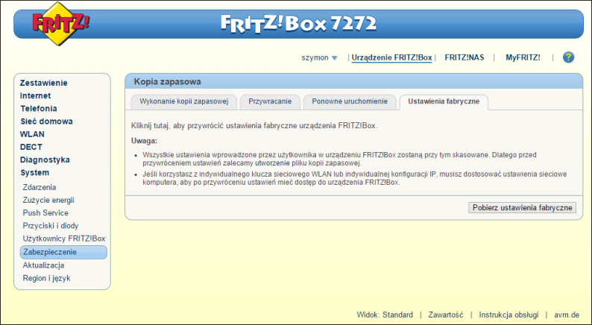Open the Diagnostyka sidebar menu
This screenshot has height=325, width=592.
coord(45,160)
